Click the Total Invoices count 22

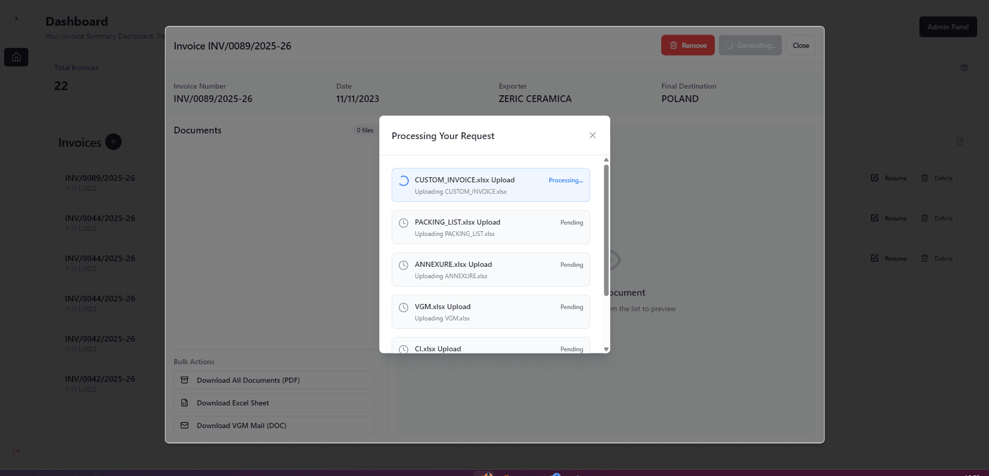pyautogui.click(x=61, y=86)
